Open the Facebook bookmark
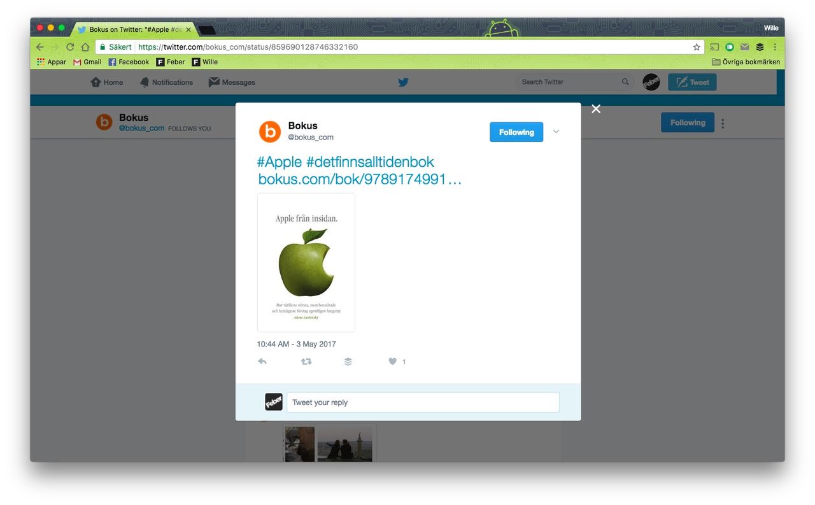Viewport: 815px width, 505px height. click(129, 62)
